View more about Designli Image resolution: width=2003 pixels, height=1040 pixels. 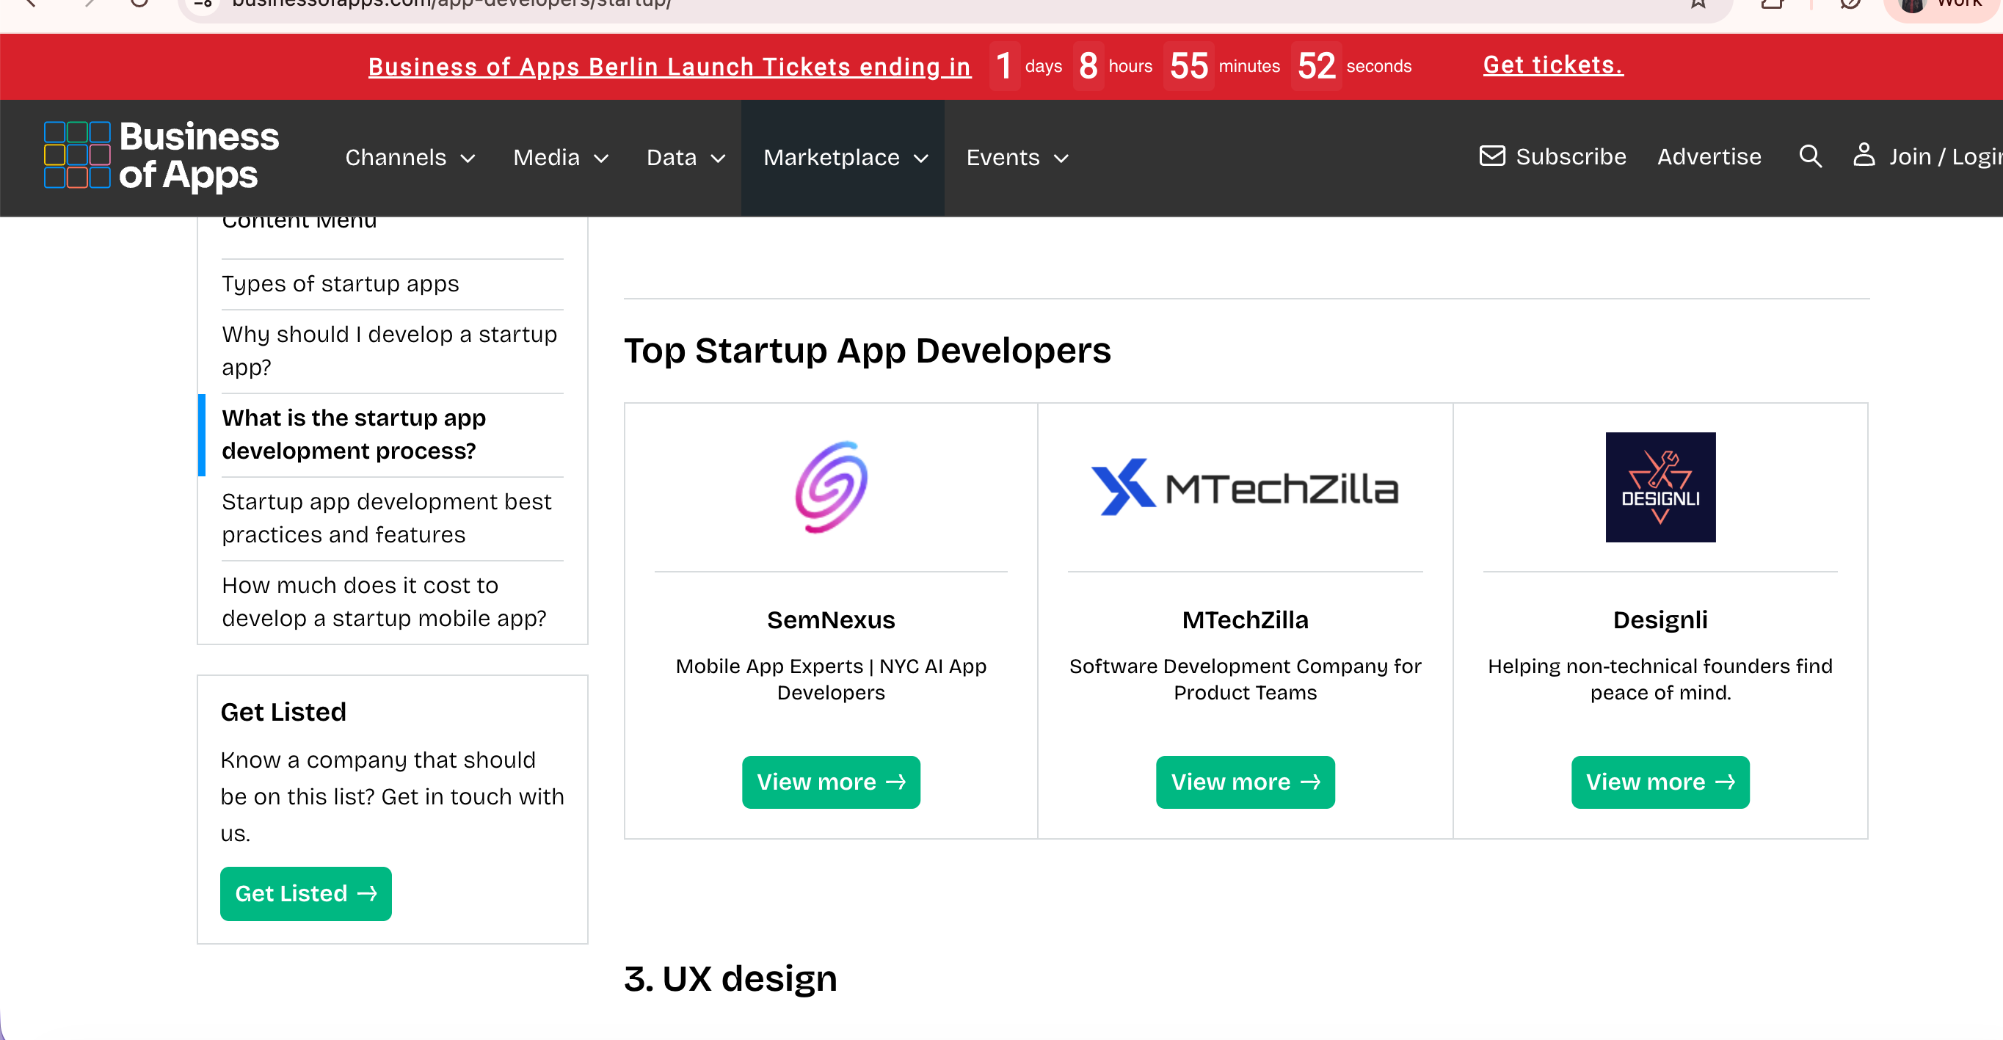click(1660, 782)
